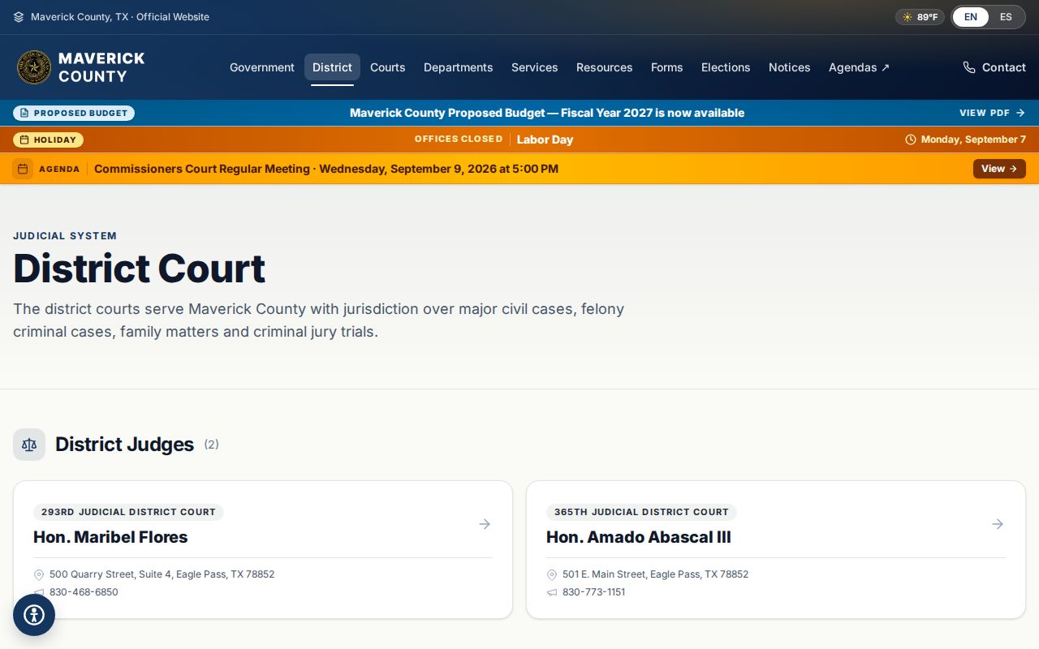
Task: Open the Courts menu
Action: pyautogui.click(x=388, y=67)
